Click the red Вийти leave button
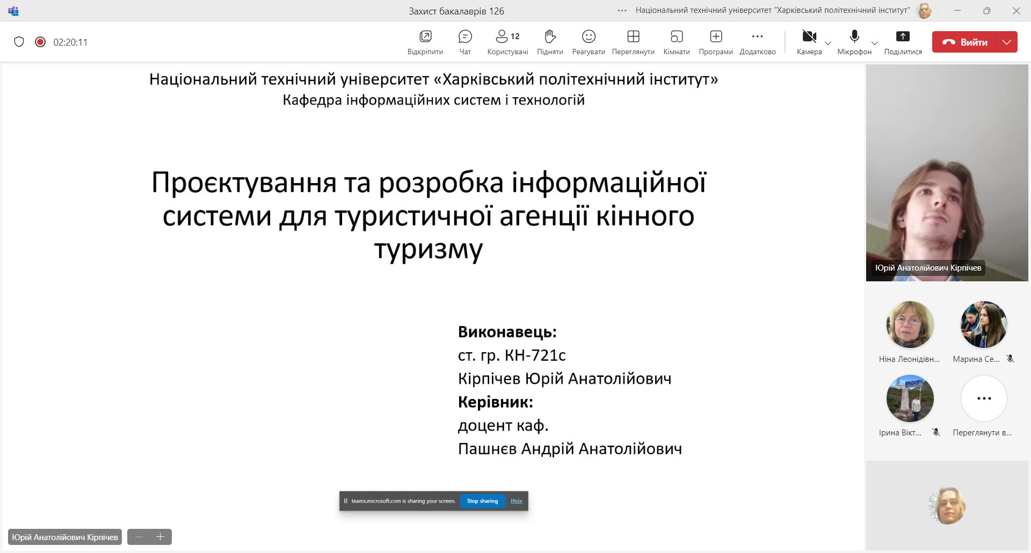The image size is (1031, 553). coord(964,42)
